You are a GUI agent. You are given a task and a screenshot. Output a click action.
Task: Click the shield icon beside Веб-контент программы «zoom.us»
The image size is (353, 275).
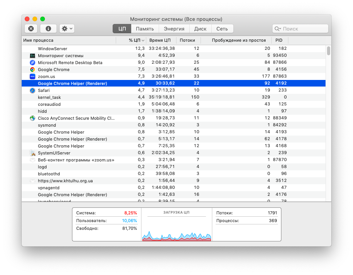pyautogui.click(x=33, y=160)
